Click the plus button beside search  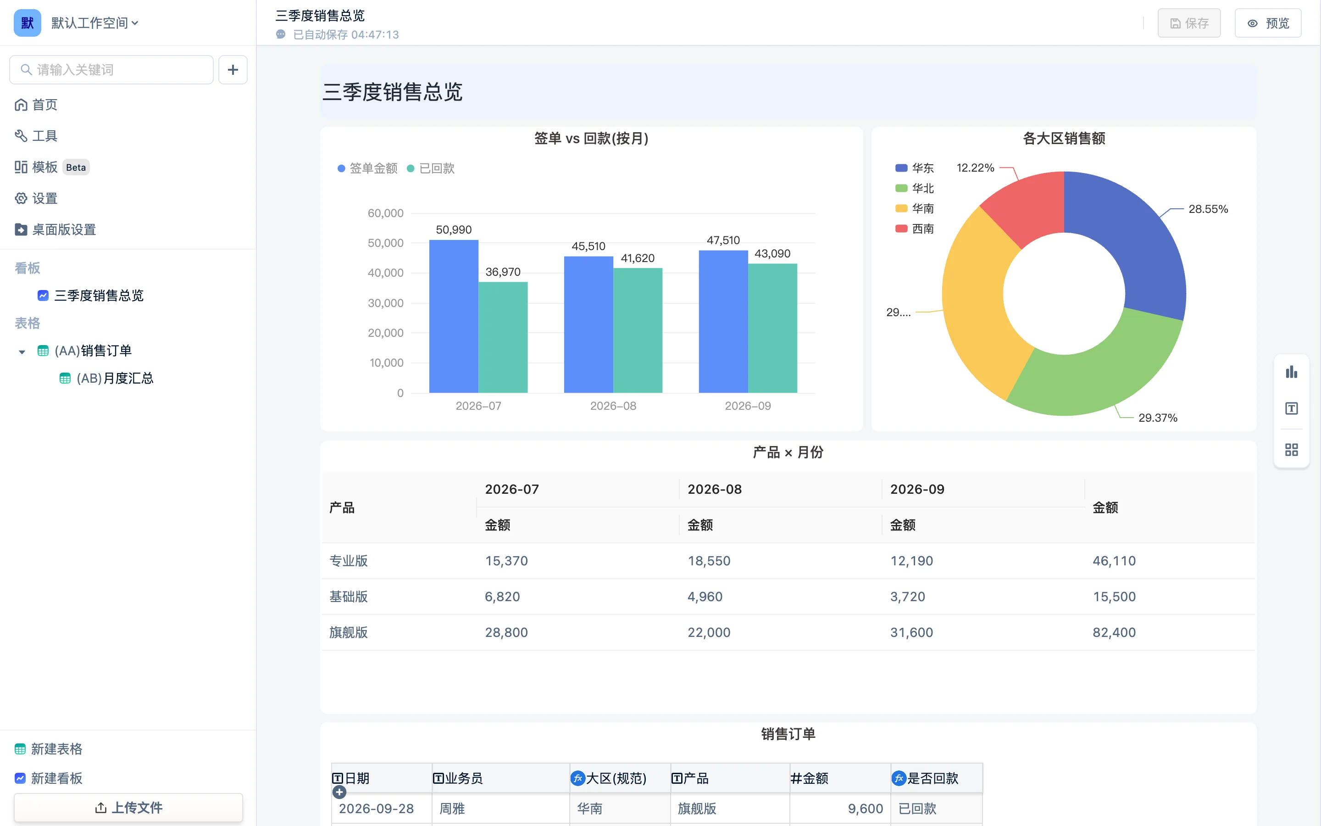pyautogui.click(x=233, y=70)
